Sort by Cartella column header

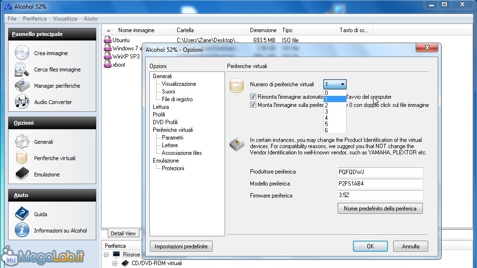(210, 30)
